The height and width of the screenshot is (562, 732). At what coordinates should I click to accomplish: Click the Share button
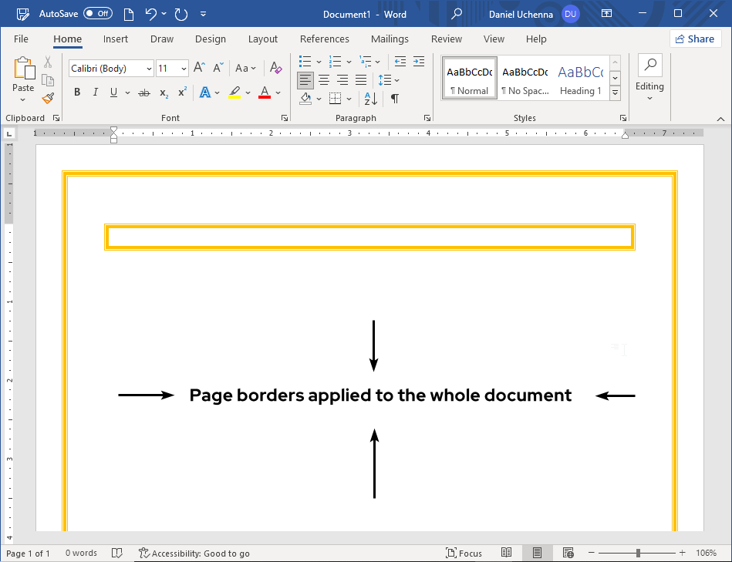(695, 39)
